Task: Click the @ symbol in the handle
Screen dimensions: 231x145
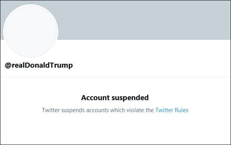Action: click(8, 65)
